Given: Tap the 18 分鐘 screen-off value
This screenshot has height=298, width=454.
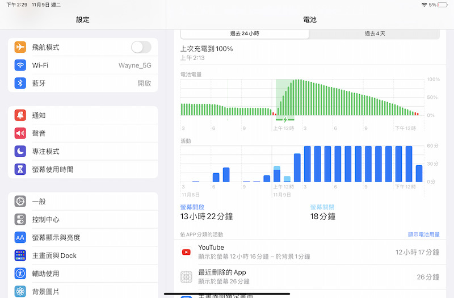Looking at the screenshot, I should click(322, 216).
